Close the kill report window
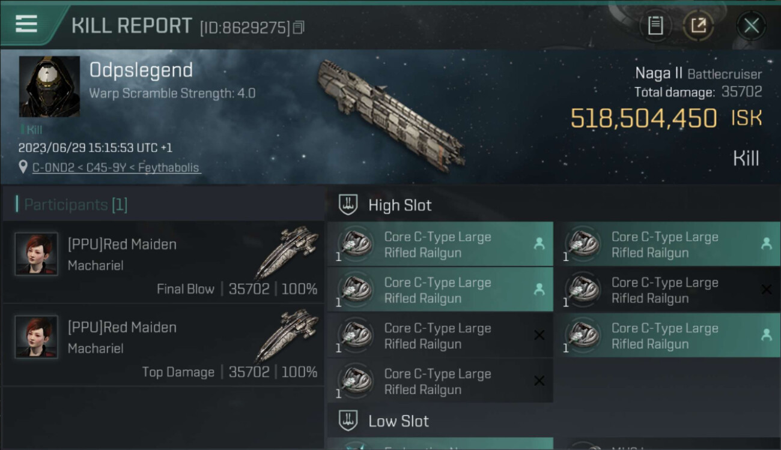The image size is (781, 450). point(751,26)
